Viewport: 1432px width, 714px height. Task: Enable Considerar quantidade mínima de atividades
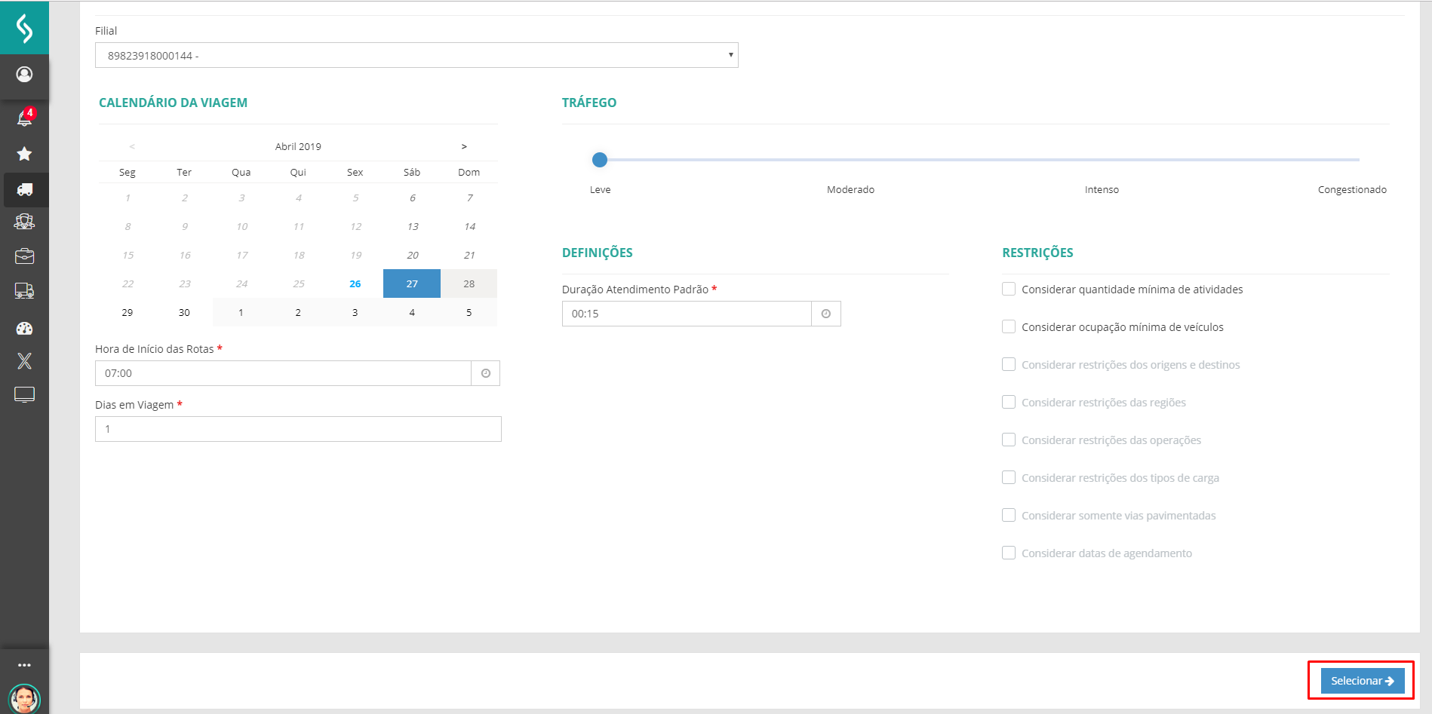1009,289
